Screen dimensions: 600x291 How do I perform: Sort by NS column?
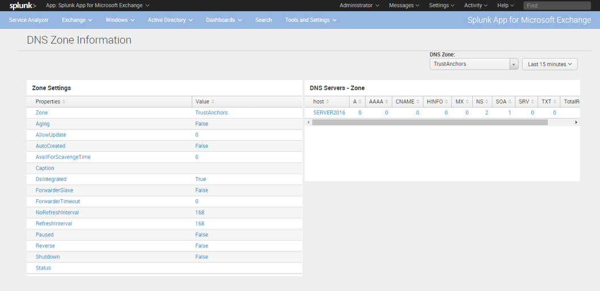point(482,101)
